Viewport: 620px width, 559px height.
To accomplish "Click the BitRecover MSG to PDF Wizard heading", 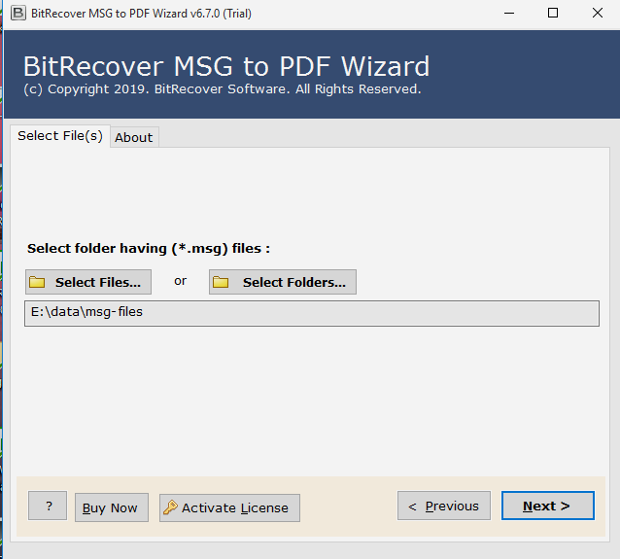I will pyautogui.click(x=226, y=66).
